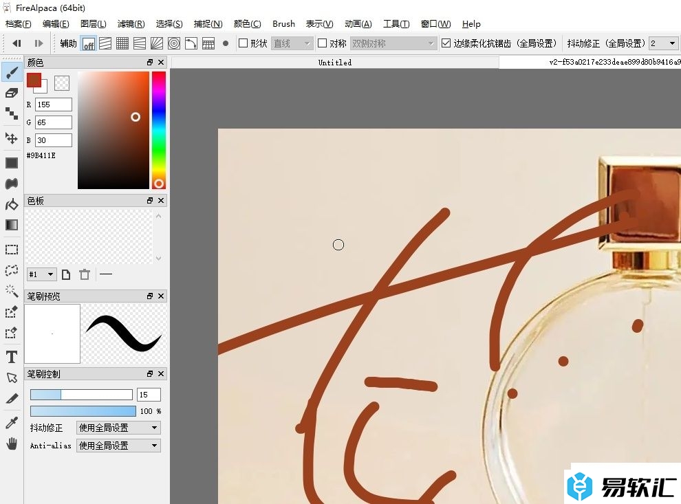Select the transparent color swatch
681x504 pixels.
click(x=62, y=83)
